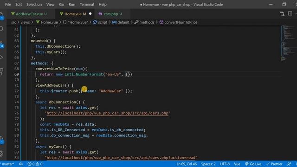Open the File menu
The image size is (297, 167).
tap(8, 4)
